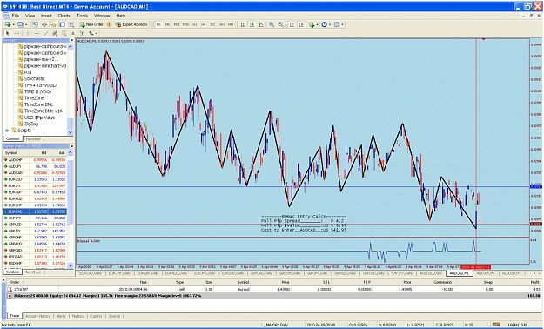Toggle the Terminal window icon
This screenshot has width=544, height=329.
click(x=62, y=24)
